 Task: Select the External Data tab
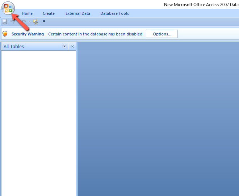tap(78, 13)
